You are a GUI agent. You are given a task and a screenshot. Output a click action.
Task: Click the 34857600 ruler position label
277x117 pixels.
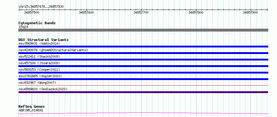[x=86, y=12]
